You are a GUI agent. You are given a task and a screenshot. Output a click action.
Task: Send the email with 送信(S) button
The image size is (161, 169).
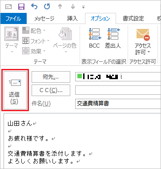(x=15, y=90)
